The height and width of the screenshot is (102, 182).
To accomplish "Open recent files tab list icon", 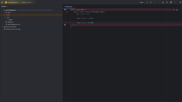I will point(181,7).
